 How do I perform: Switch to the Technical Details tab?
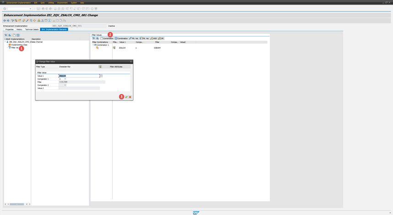[x=32, y=29]
